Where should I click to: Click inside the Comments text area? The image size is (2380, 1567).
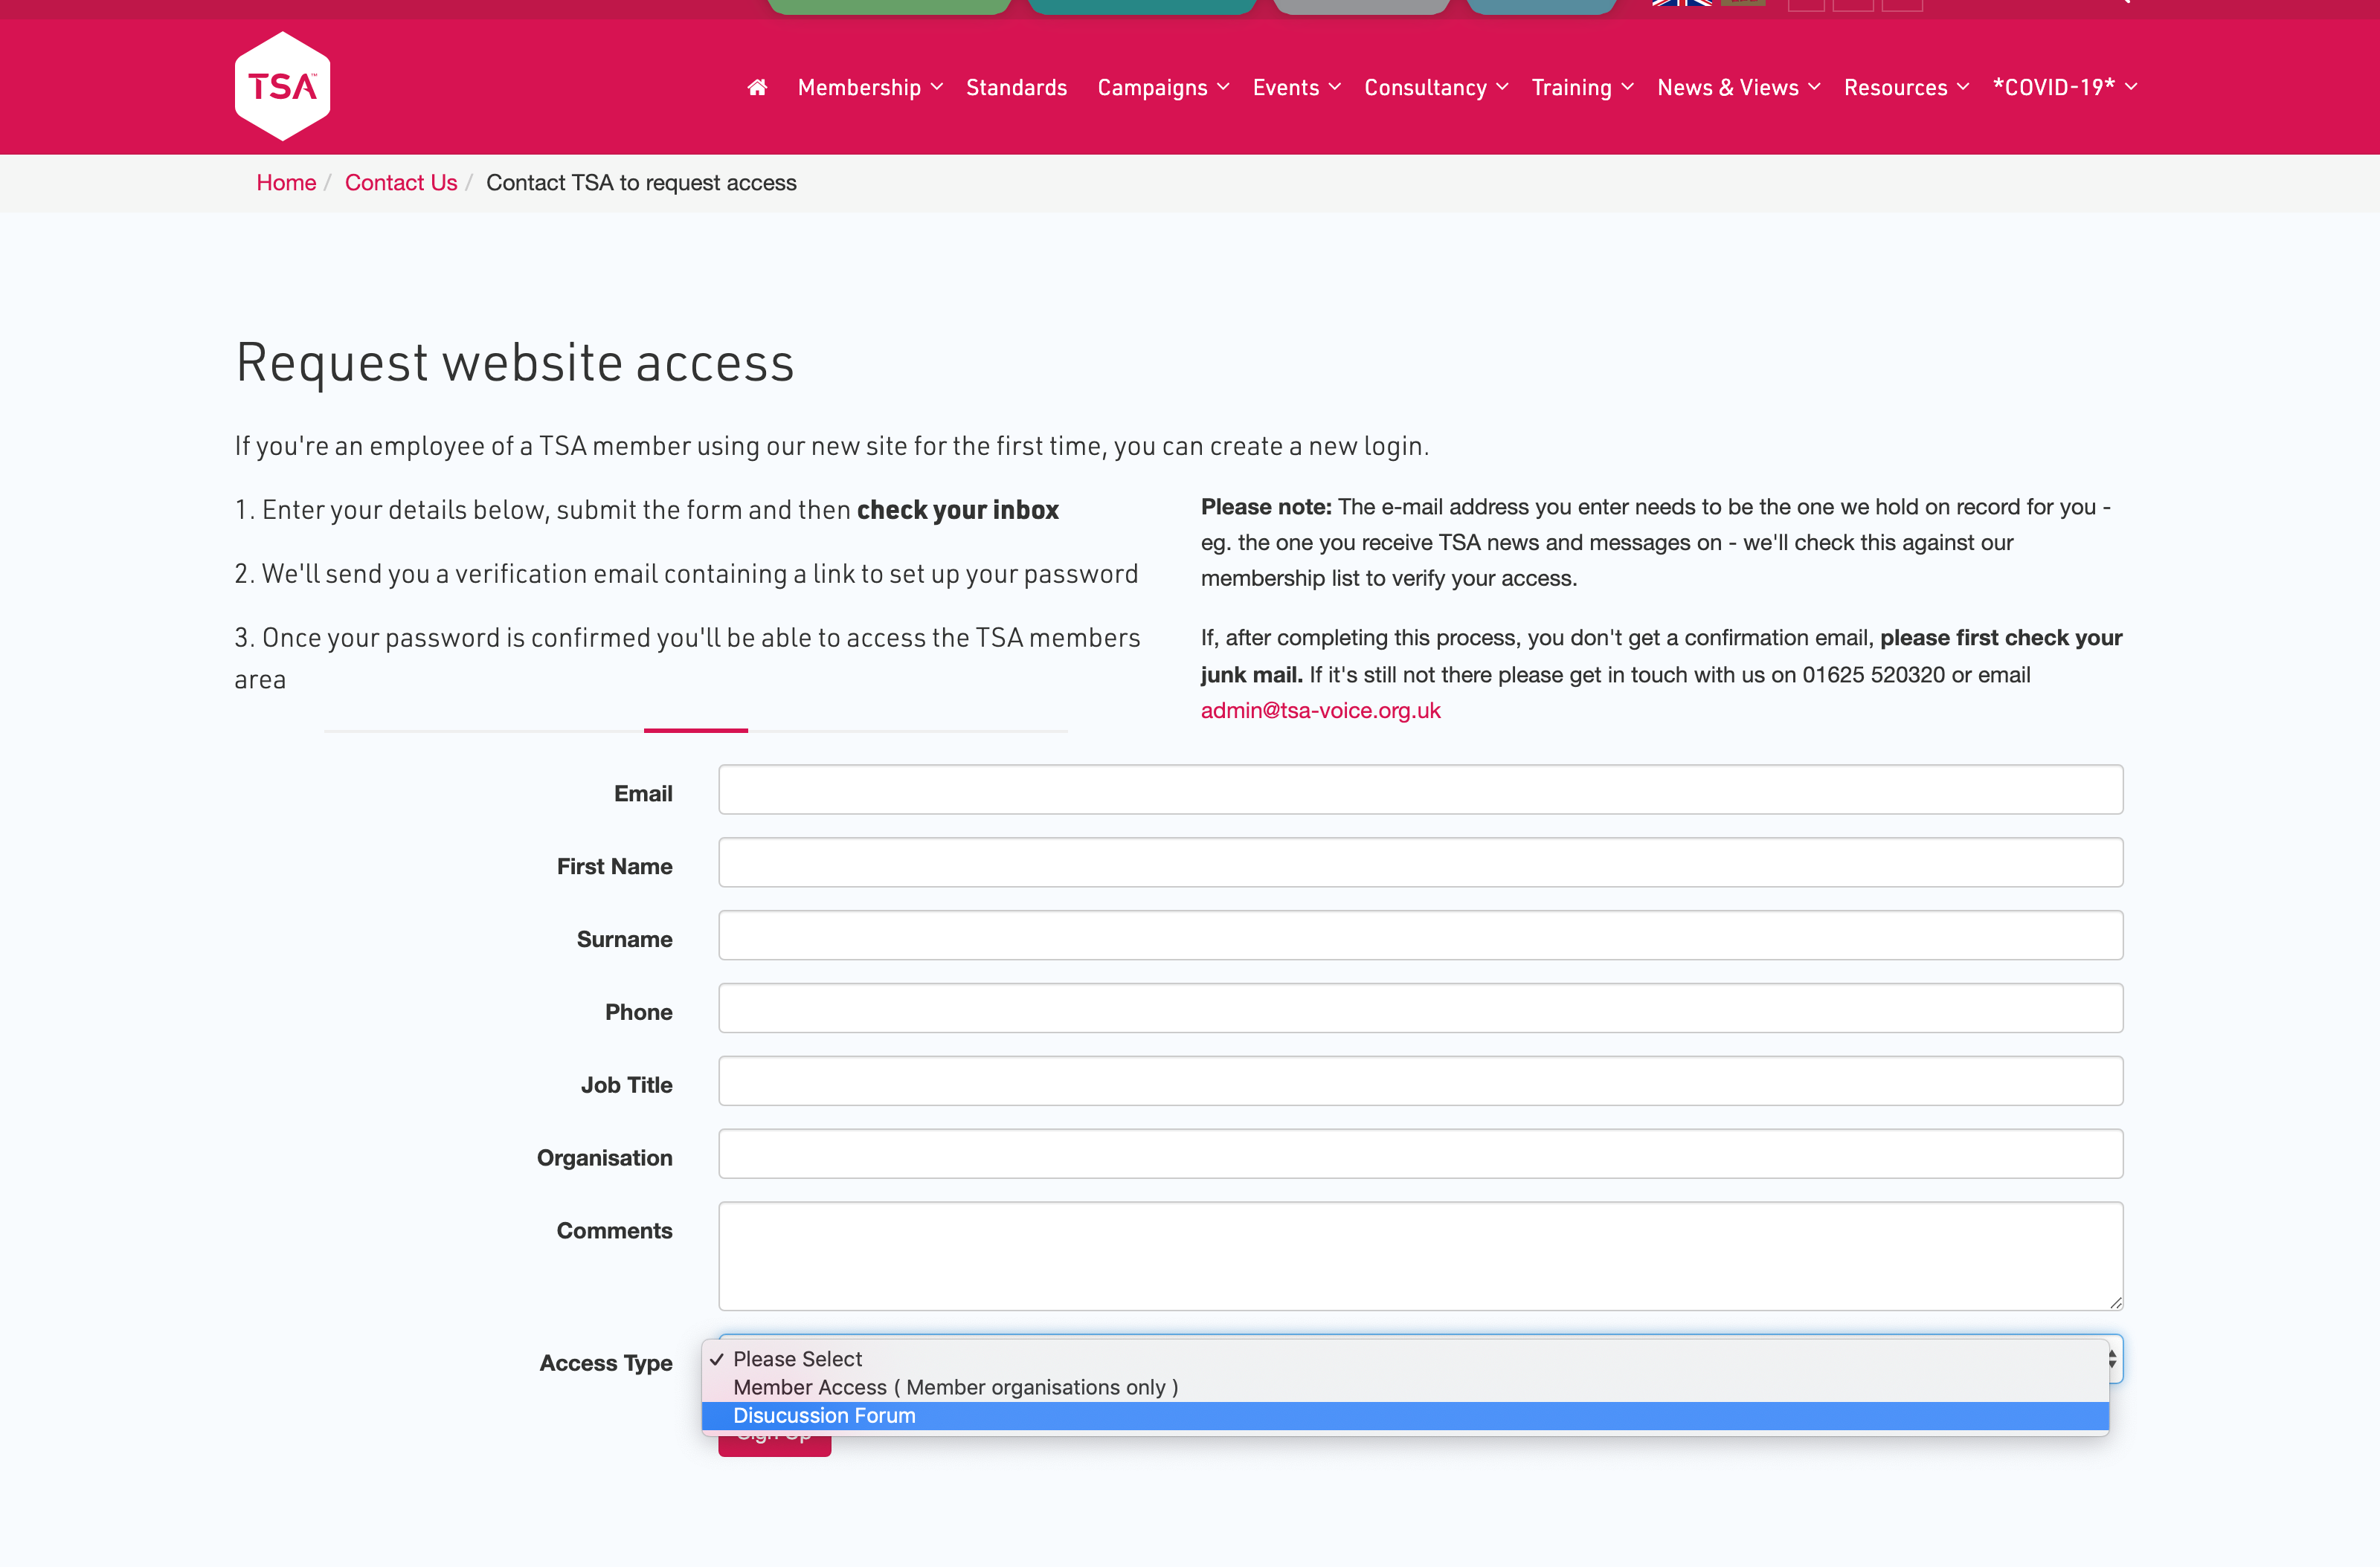[1420, 1256]
